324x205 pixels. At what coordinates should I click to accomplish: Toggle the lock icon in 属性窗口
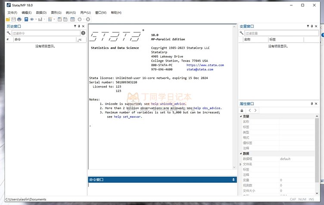[x=242, y=110]
